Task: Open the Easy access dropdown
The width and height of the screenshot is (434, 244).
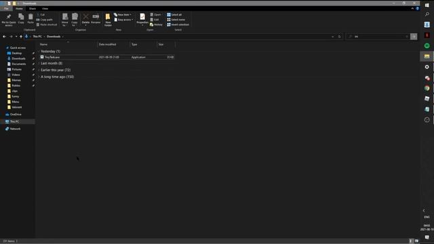Action: tap(123, 20)
